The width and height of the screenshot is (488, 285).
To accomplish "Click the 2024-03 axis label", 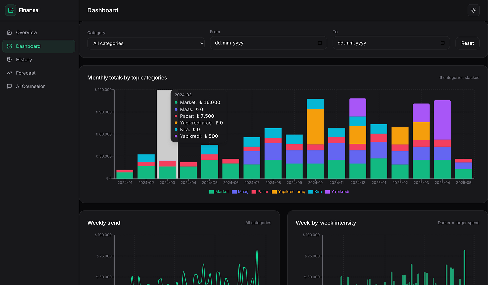I will click(x=167, y=183).
